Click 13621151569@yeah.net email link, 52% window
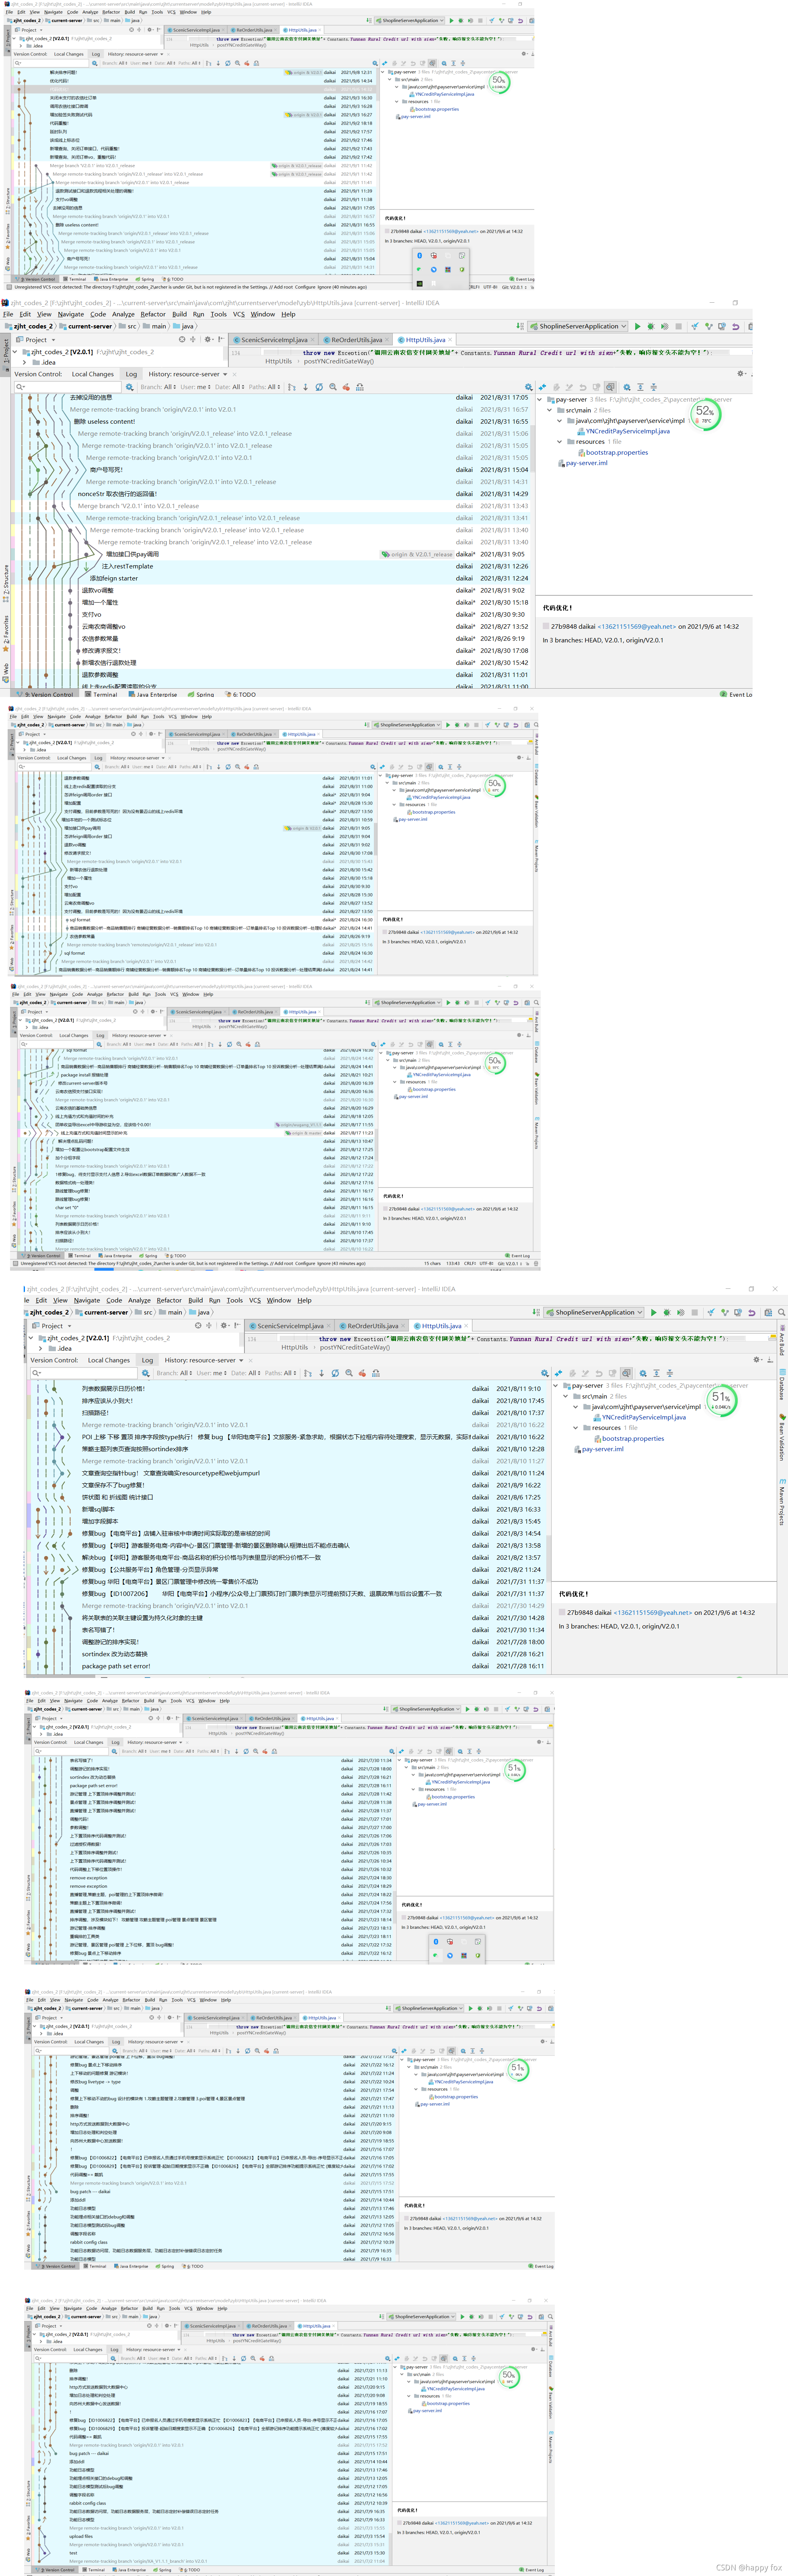Image resolution: width=788 pixels, height=2576 pixels. [x=636, y=627]
